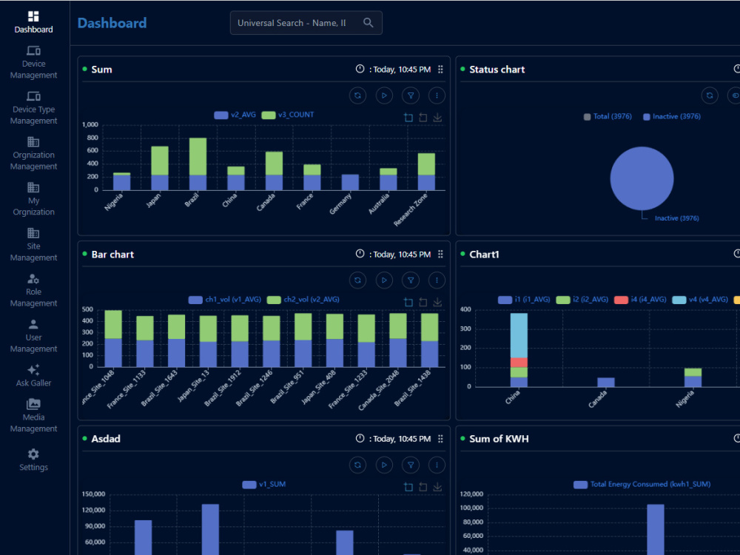Toggle v4 (v4_AVG) series in Chart1

coord(700,300)
